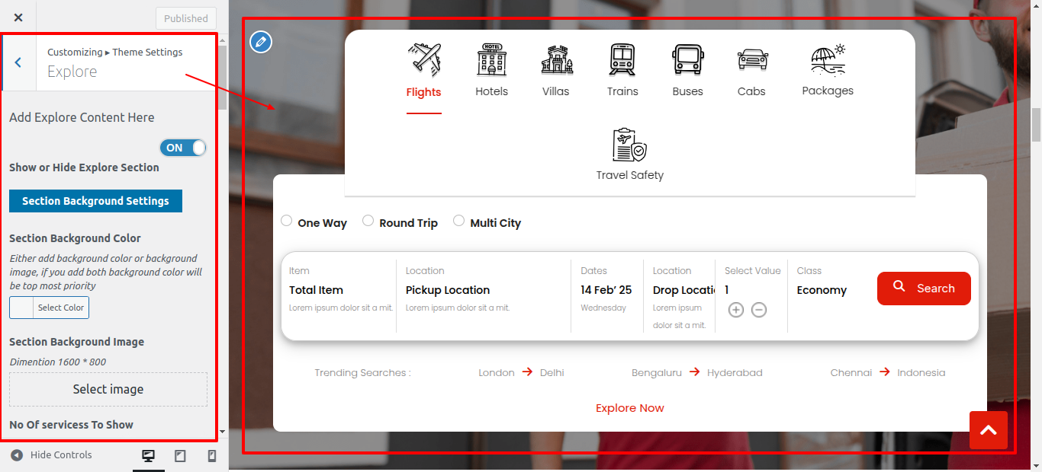Select the Cabs car icon

(751, 60)
